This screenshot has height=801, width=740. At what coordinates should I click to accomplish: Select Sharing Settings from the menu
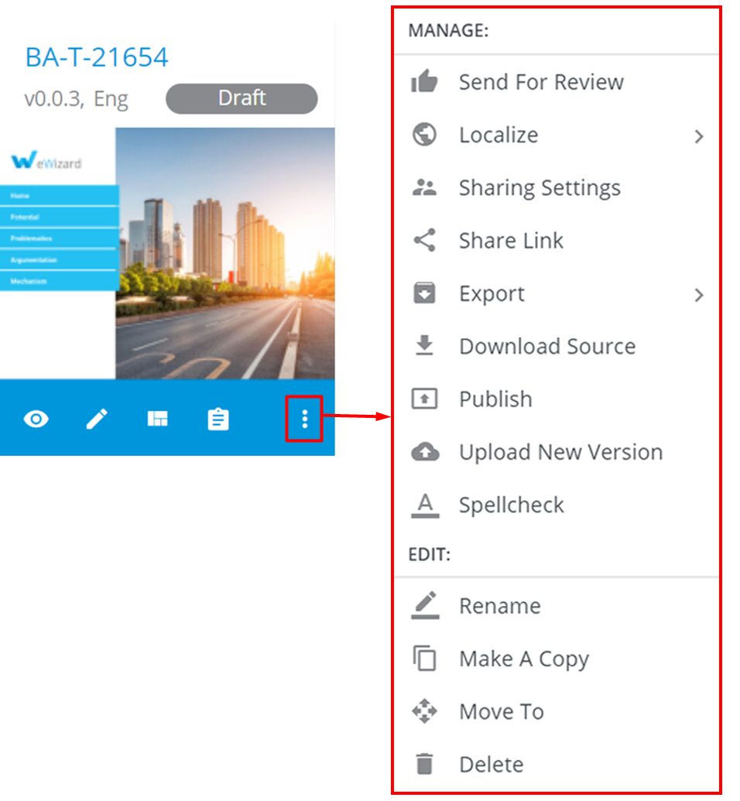click(x=540, y=188)
